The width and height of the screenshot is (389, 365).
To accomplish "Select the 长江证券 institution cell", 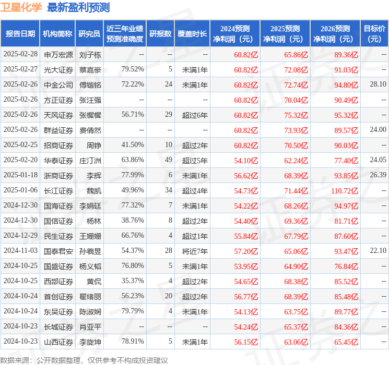I will pos(58,191).
